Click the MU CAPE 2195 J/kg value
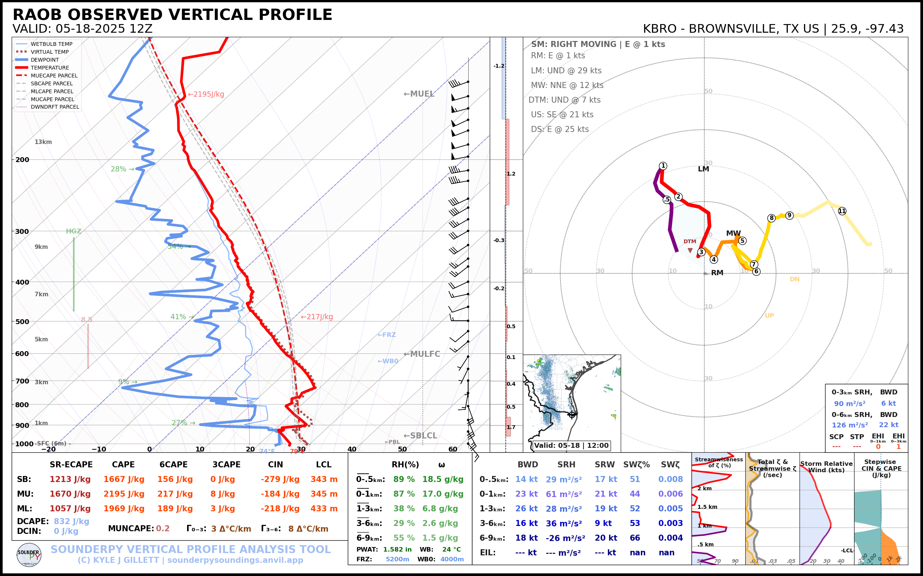923x576 pixels. click(123, 494)
